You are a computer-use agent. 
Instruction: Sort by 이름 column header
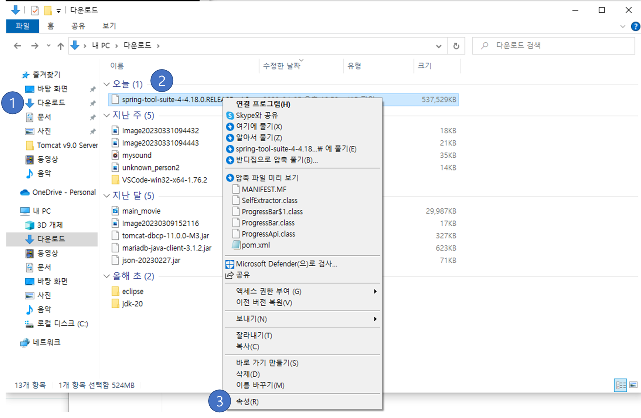117,66
